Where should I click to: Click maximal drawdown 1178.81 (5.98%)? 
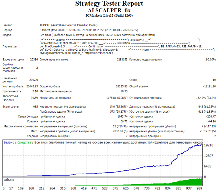[117, 98]
